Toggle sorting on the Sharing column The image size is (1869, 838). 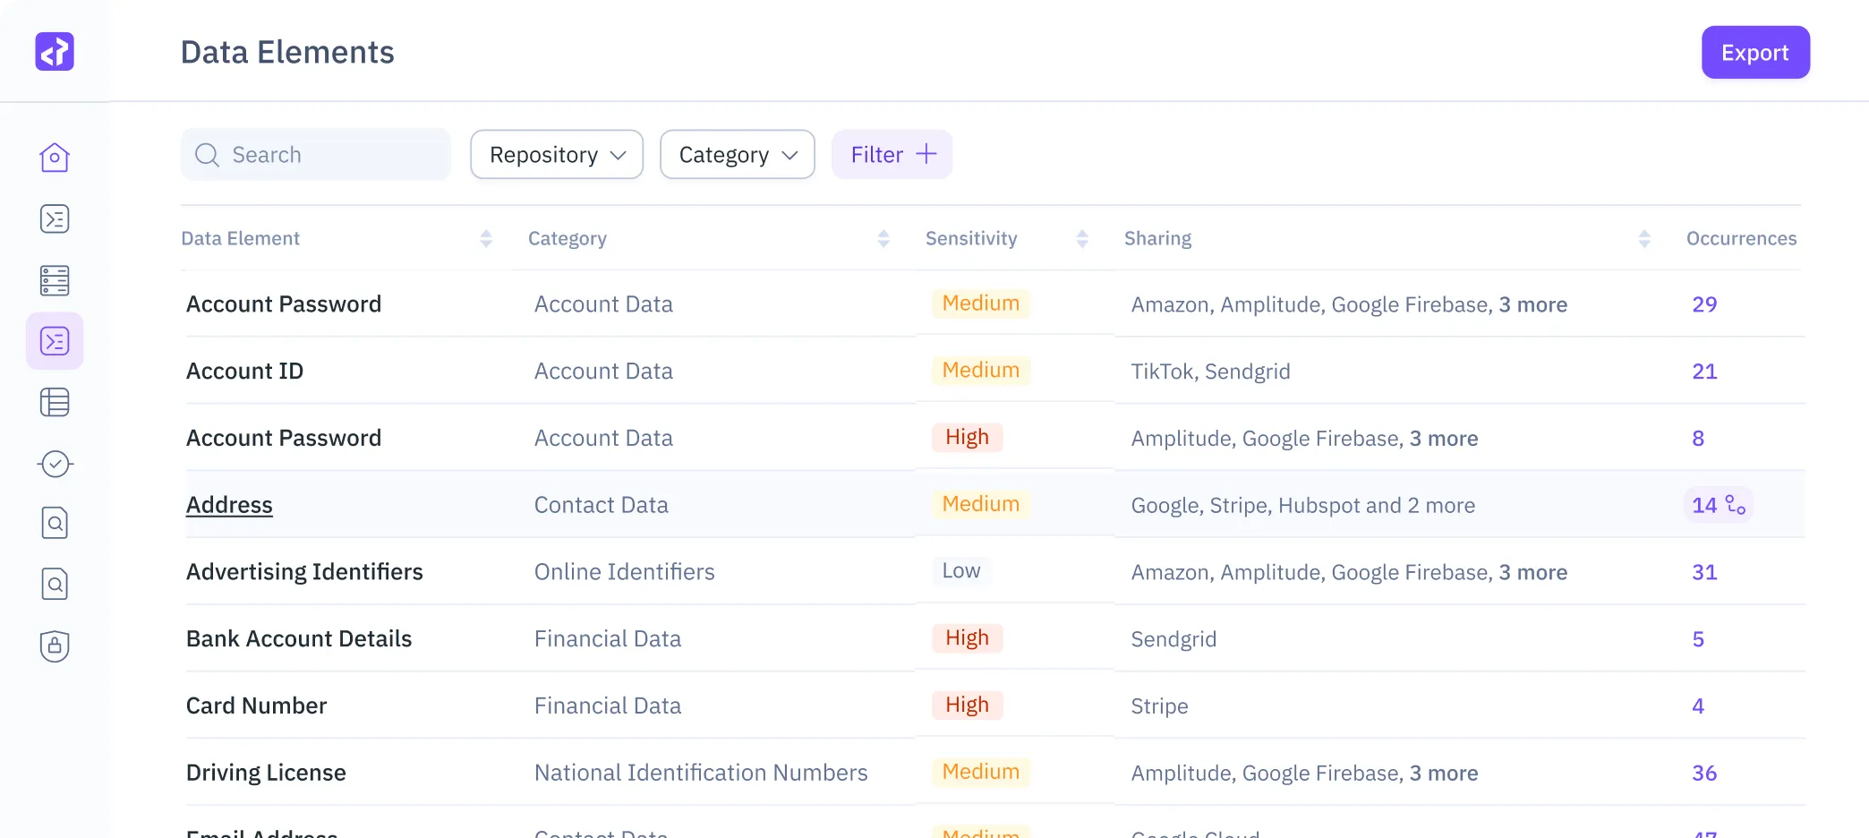click(x=1643, y=238)
